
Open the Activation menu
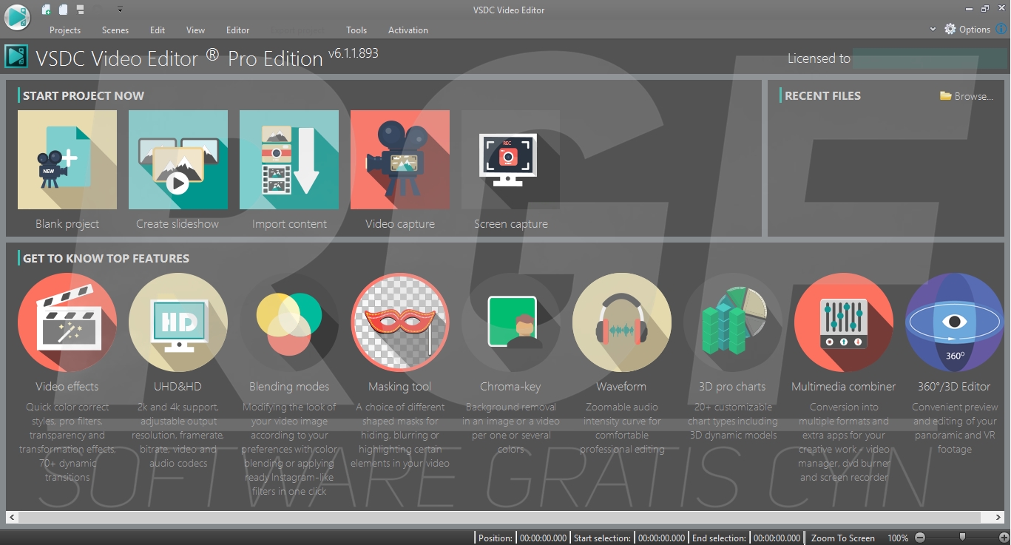408,30
